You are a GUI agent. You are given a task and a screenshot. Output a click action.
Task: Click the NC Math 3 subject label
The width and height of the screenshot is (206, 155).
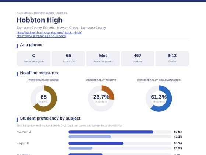click(24, 132)
